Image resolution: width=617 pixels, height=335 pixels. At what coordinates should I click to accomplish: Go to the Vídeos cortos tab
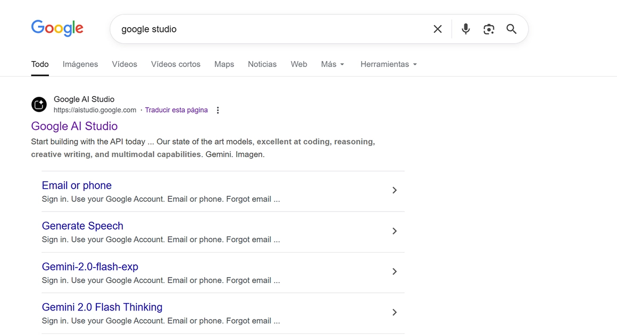176,64
